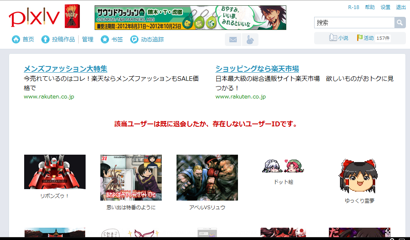This screenshot has height=240, width=410.
Task: Open 设置 settings link
Action: tap(385, 7)
